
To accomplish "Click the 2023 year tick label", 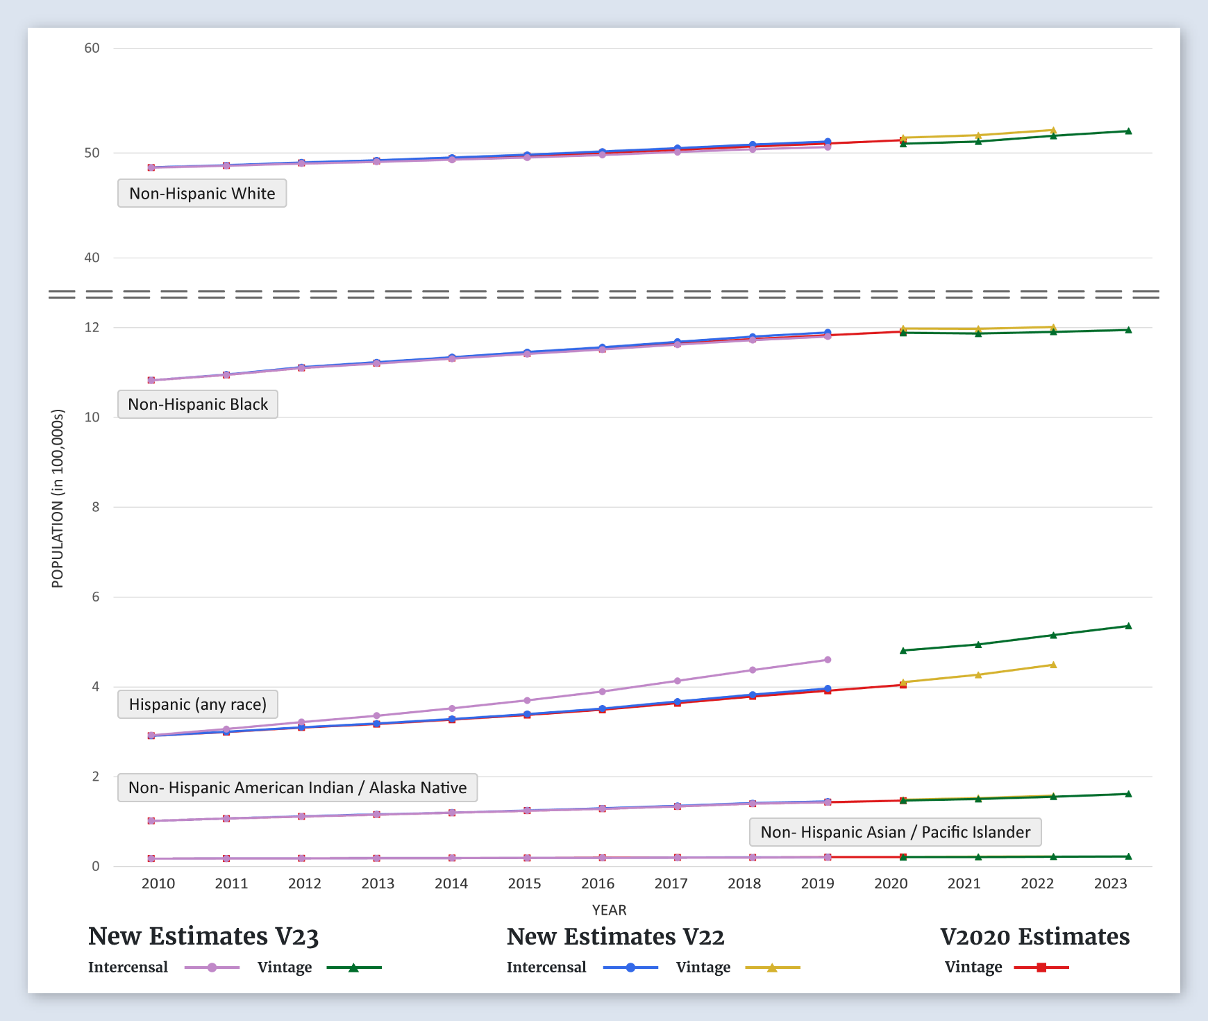I will point(1110,883).
